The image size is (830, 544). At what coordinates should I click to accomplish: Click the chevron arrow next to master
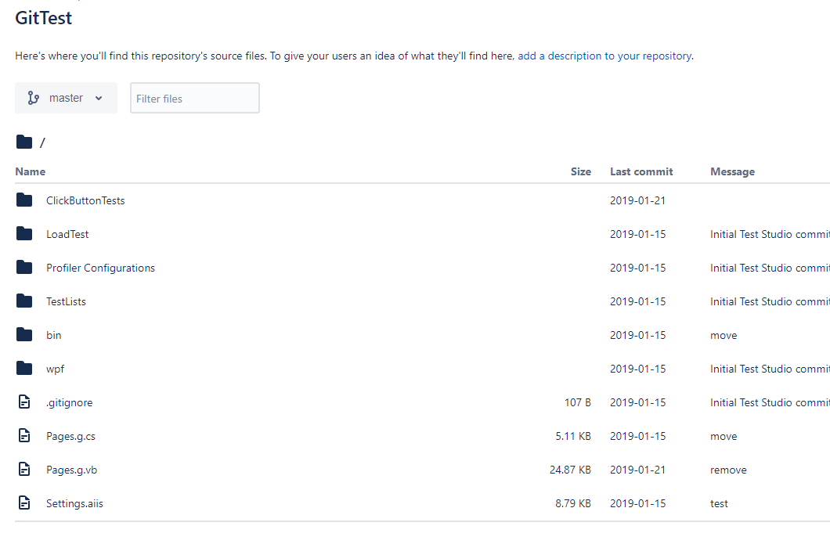point(99,99)
